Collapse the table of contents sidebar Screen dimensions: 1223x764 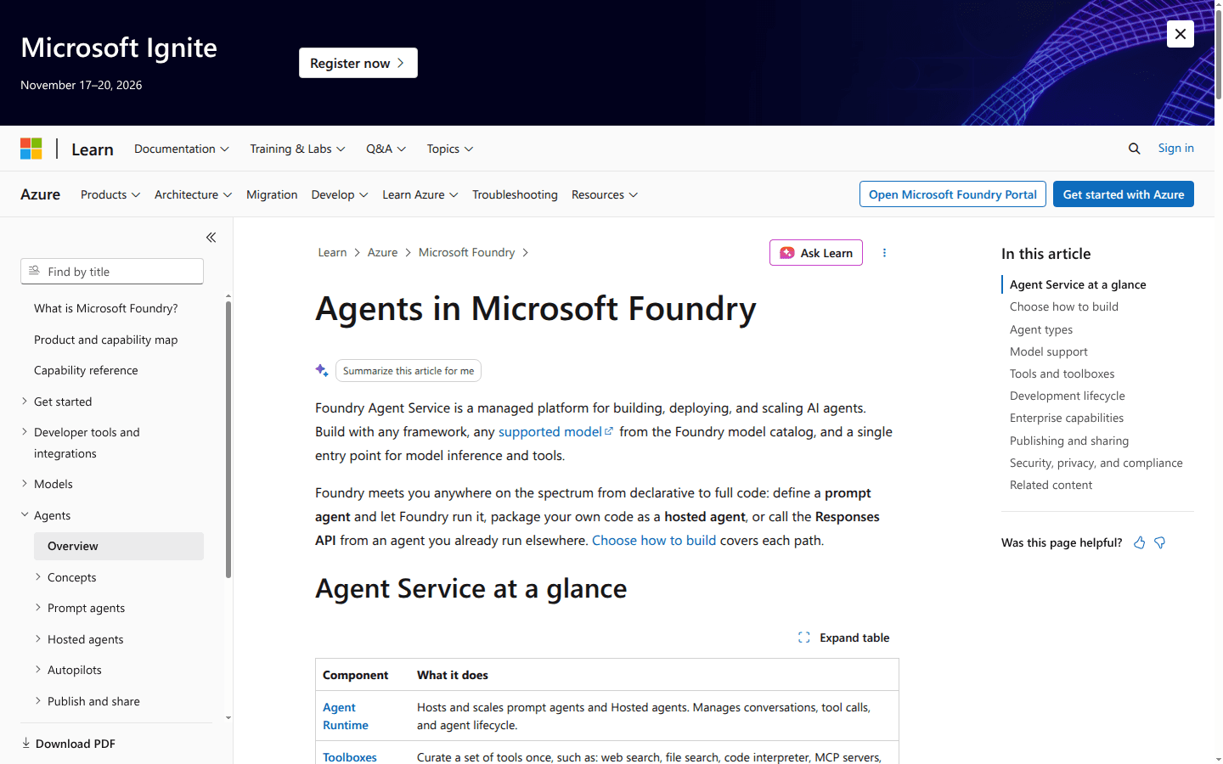[211, 238]
